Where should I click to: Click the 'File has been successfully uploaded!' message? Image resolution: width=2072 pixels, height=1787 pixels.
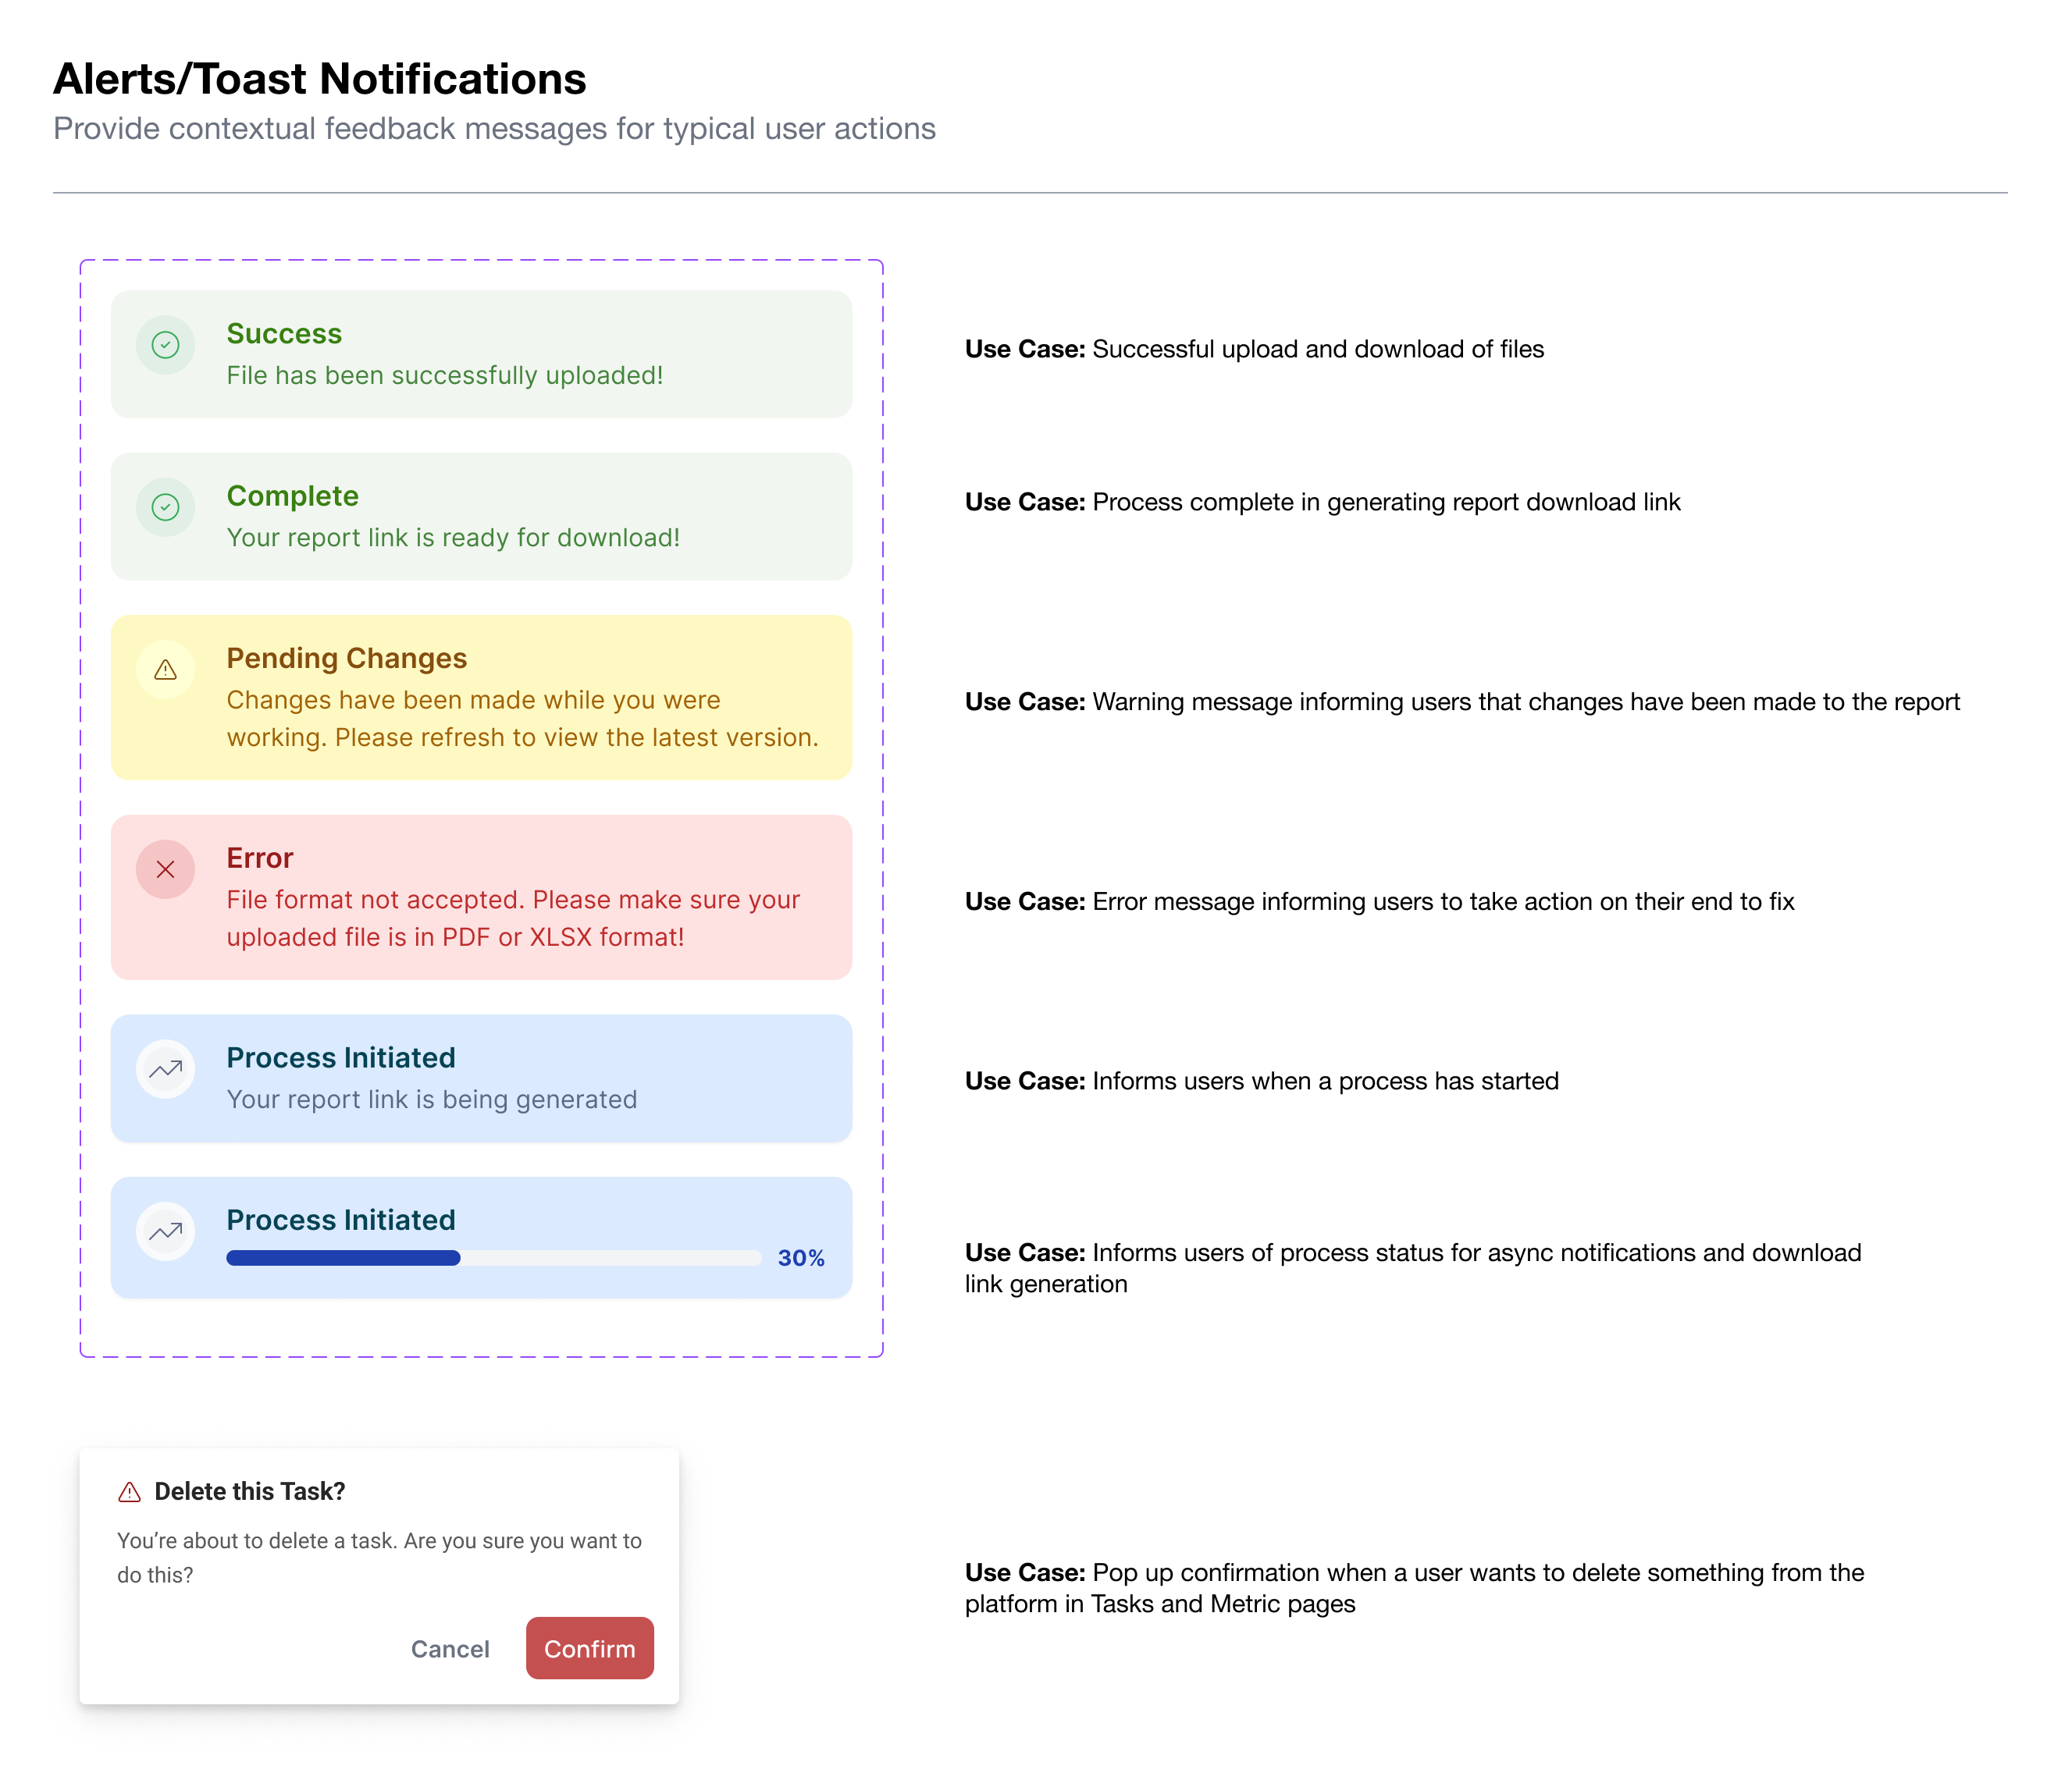(445, 375)
